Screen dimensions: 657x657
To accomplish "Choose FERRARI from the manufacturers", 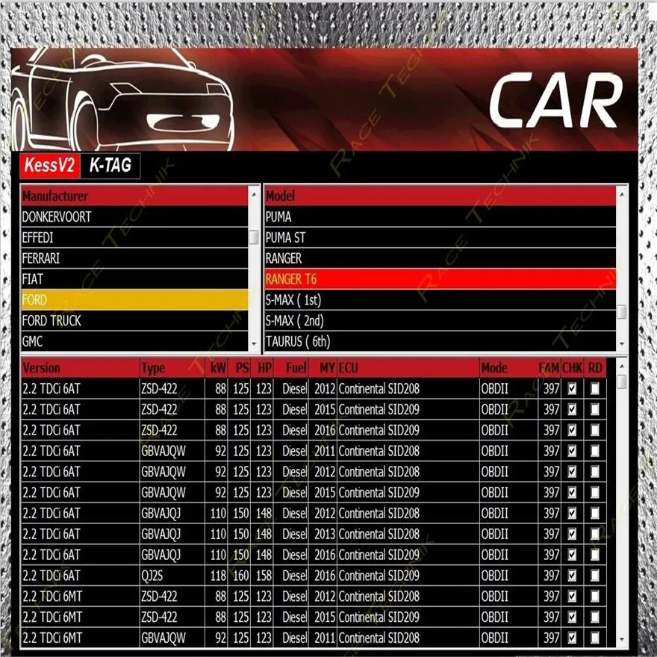I will (134, 258).
